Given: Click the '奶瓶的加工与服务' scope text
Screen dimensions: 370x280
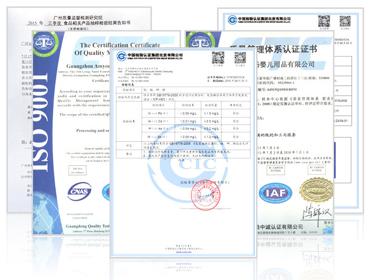Looking at the screenshot, I should [277, 135].
